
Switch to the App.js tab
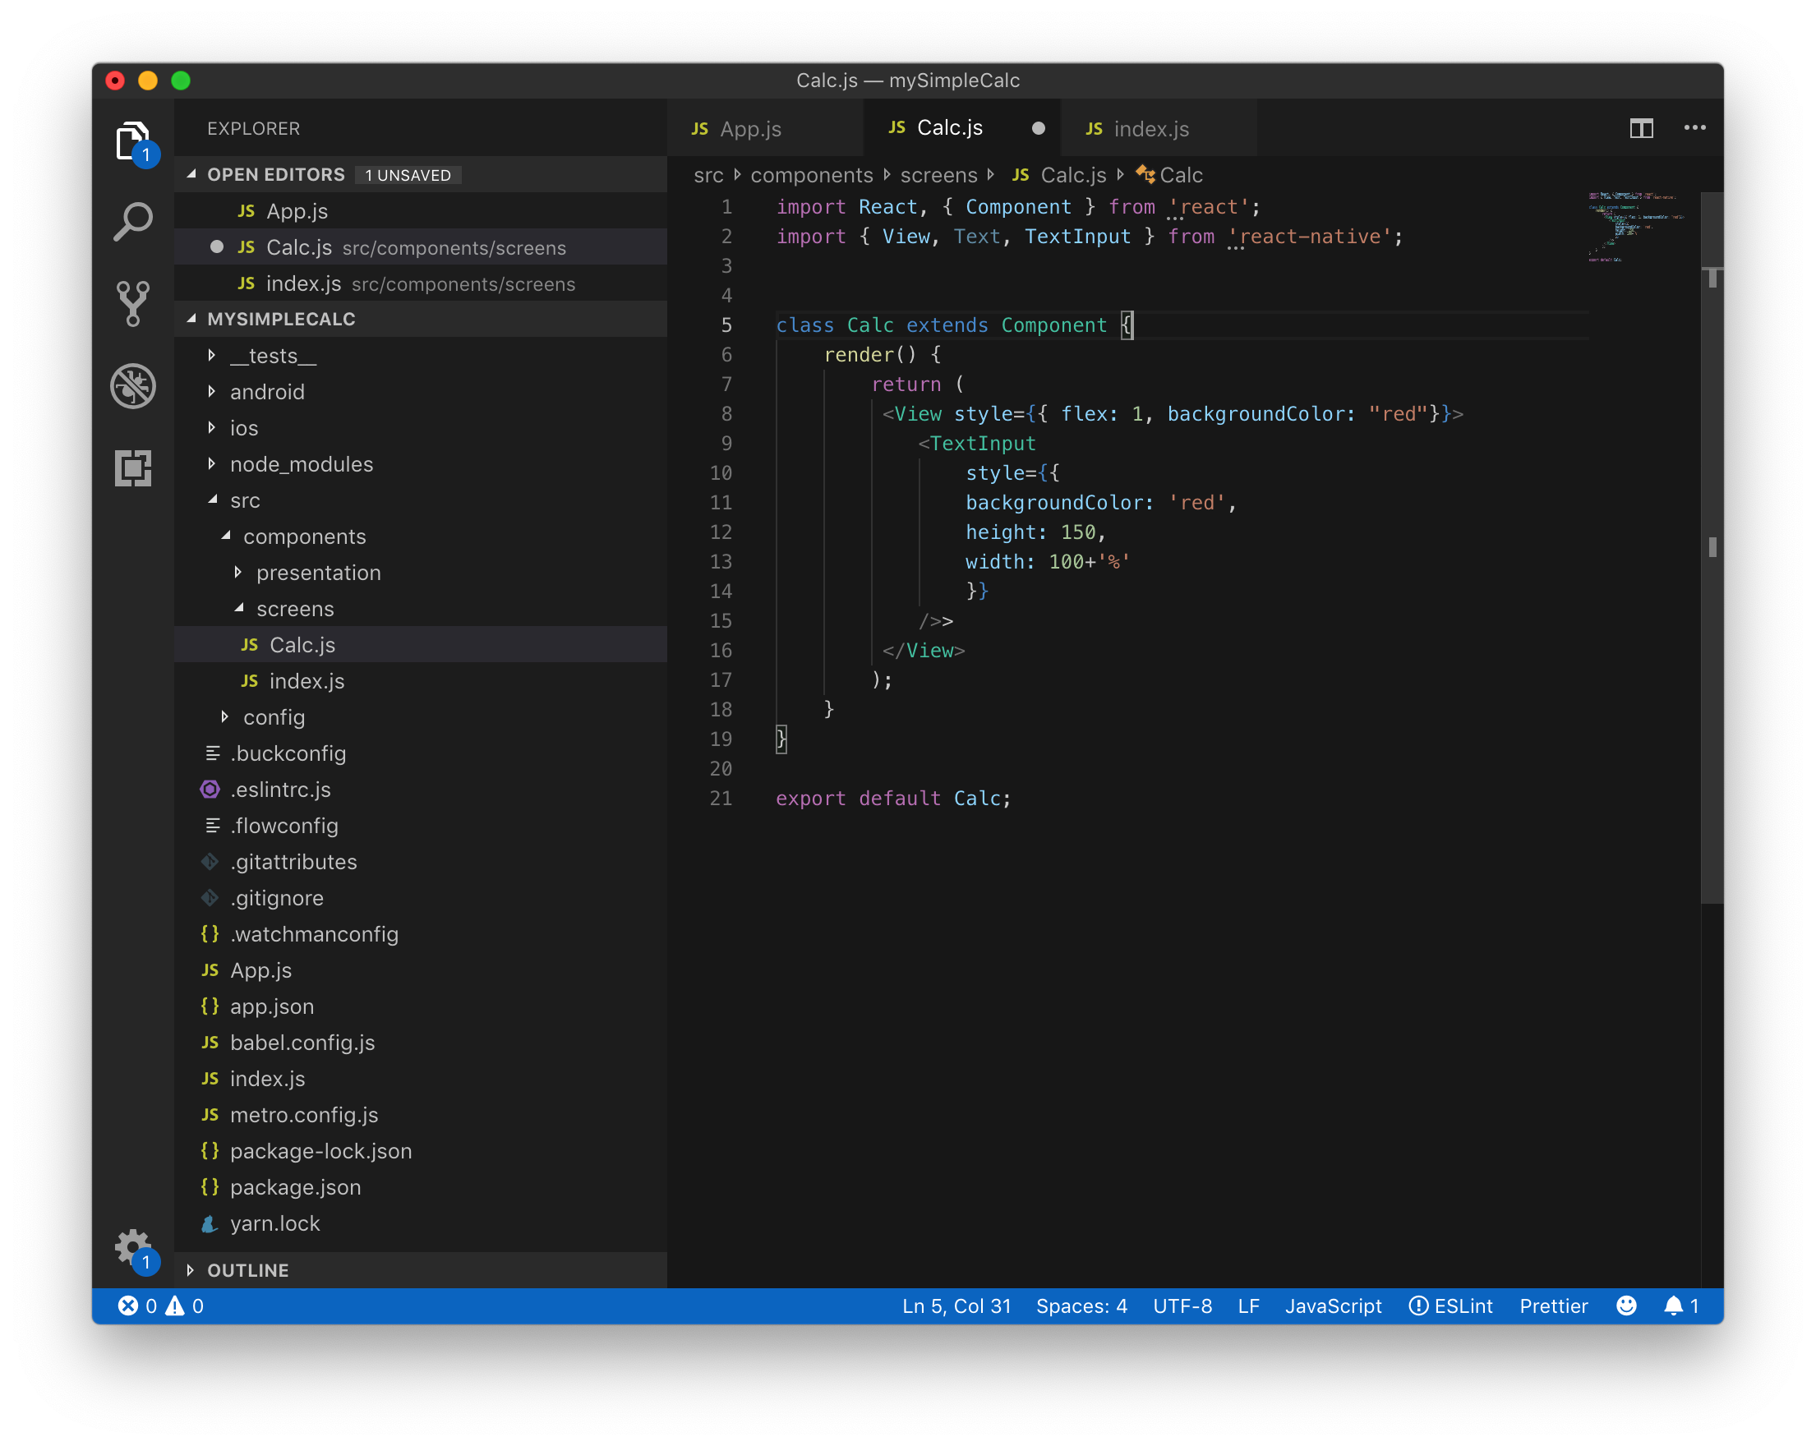(x=750, y=128)
